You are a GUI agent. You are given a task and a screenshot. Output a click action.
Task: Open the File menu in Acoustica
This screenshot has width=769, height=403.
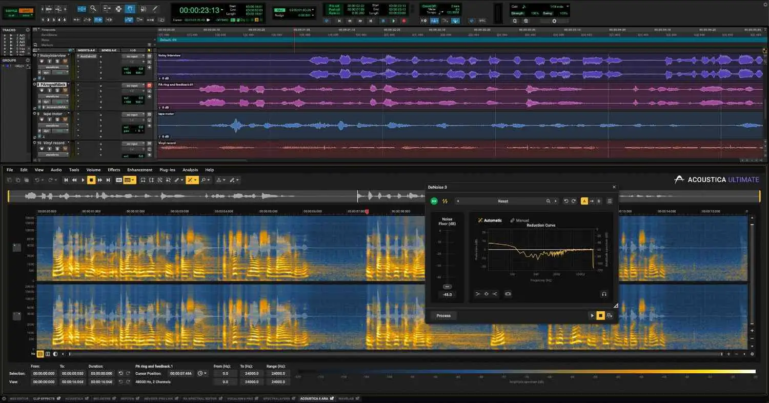click(x=10, y=170)
